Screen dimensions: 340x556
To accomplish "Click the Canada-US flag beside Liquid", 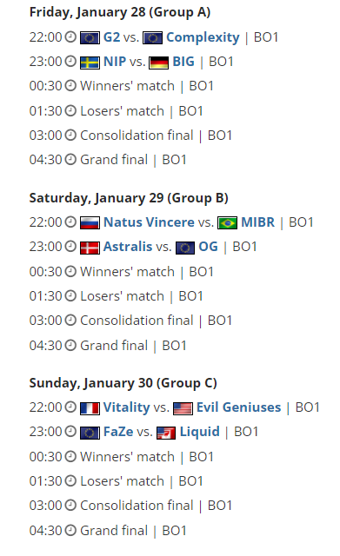I will click(x=166, y=433).
